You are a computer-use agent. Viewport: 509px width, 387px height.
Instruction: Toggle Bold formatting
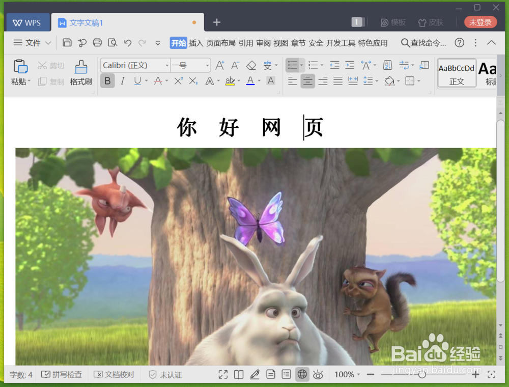(x=107, y=81)
